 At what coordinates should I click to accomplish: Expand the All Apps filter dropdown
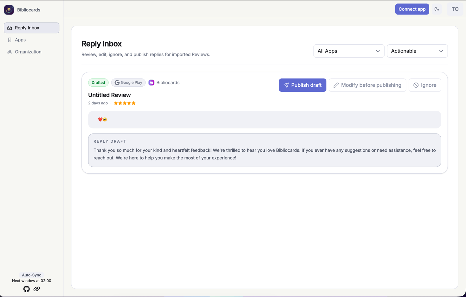pos(349,51)
